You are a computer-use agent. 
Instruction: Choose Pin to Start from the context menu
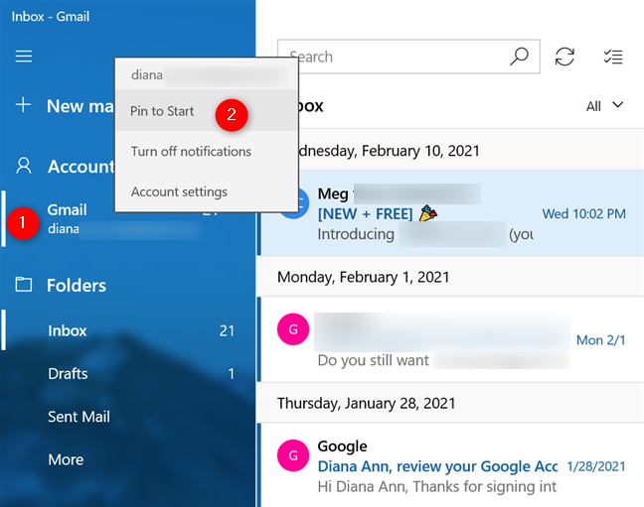tap(207, 111)
